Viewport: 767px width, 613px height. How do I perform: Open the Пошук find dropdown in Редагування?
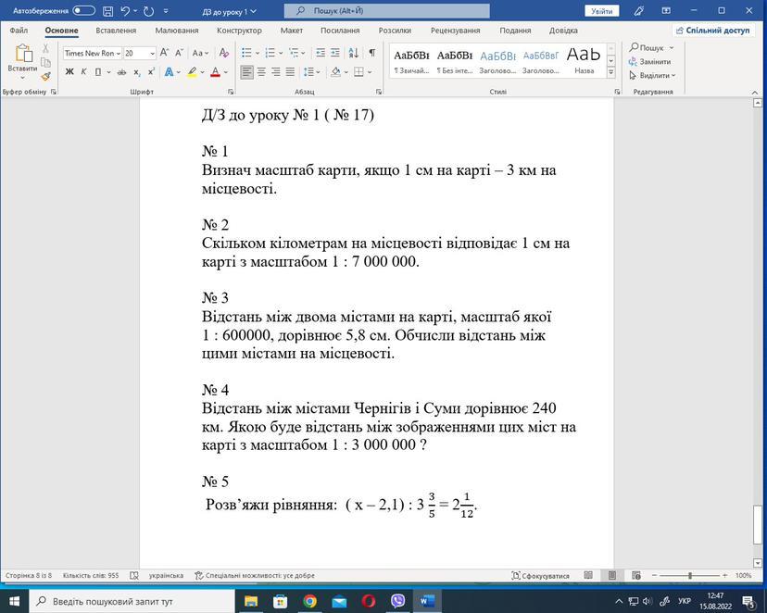[652, 47]
